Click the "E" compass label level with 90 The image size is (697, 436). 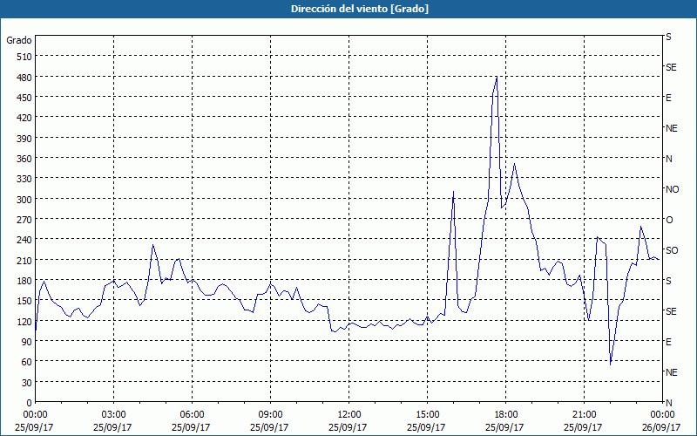point(668,342)
